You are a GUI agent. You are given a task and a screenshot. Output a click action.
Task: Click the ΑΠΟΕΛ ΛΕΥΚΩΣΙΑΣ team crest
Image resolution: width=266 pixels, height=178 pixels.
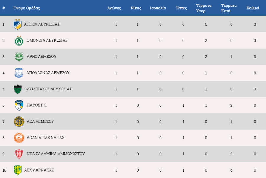(18, 24)
